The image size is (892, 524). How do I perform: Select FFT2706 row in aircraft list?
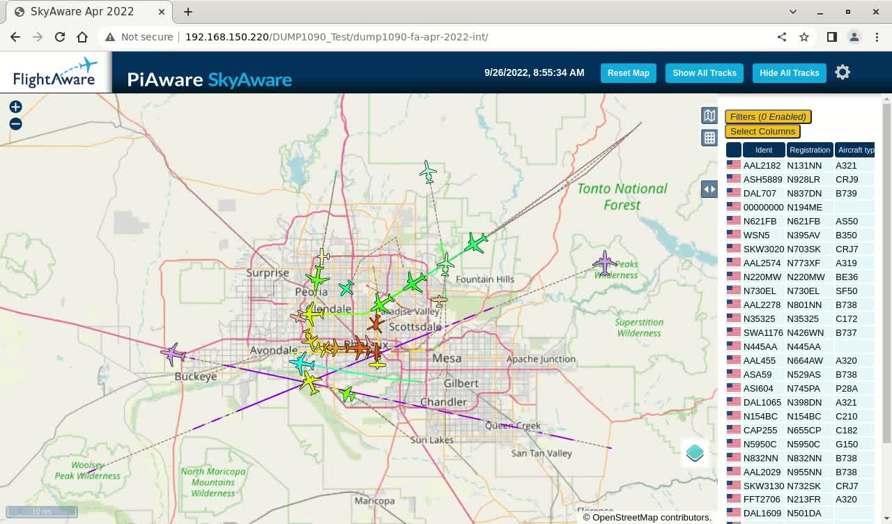(800, 499)
